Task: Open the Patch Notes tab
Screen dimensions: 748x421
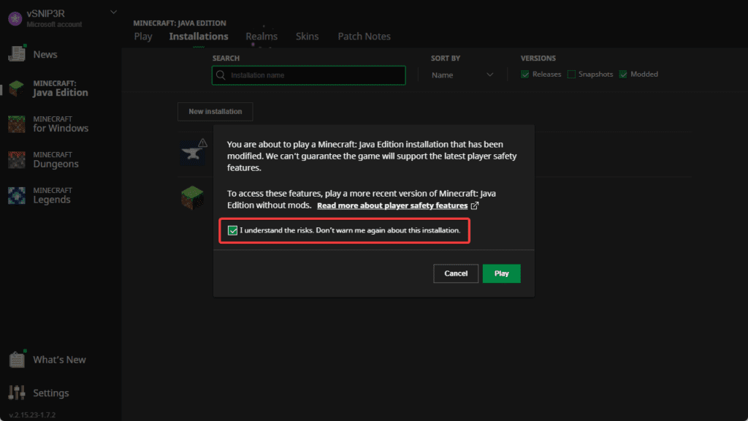Action: (x=364, y=37)
